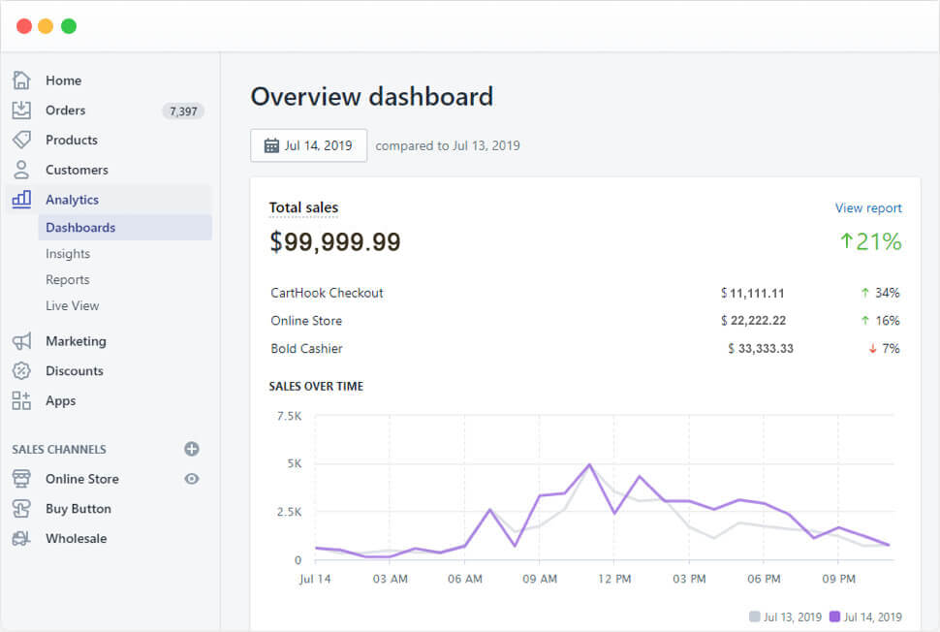Click the Bold Cashier row label
The image size is (940, 632).
[306, 348]
